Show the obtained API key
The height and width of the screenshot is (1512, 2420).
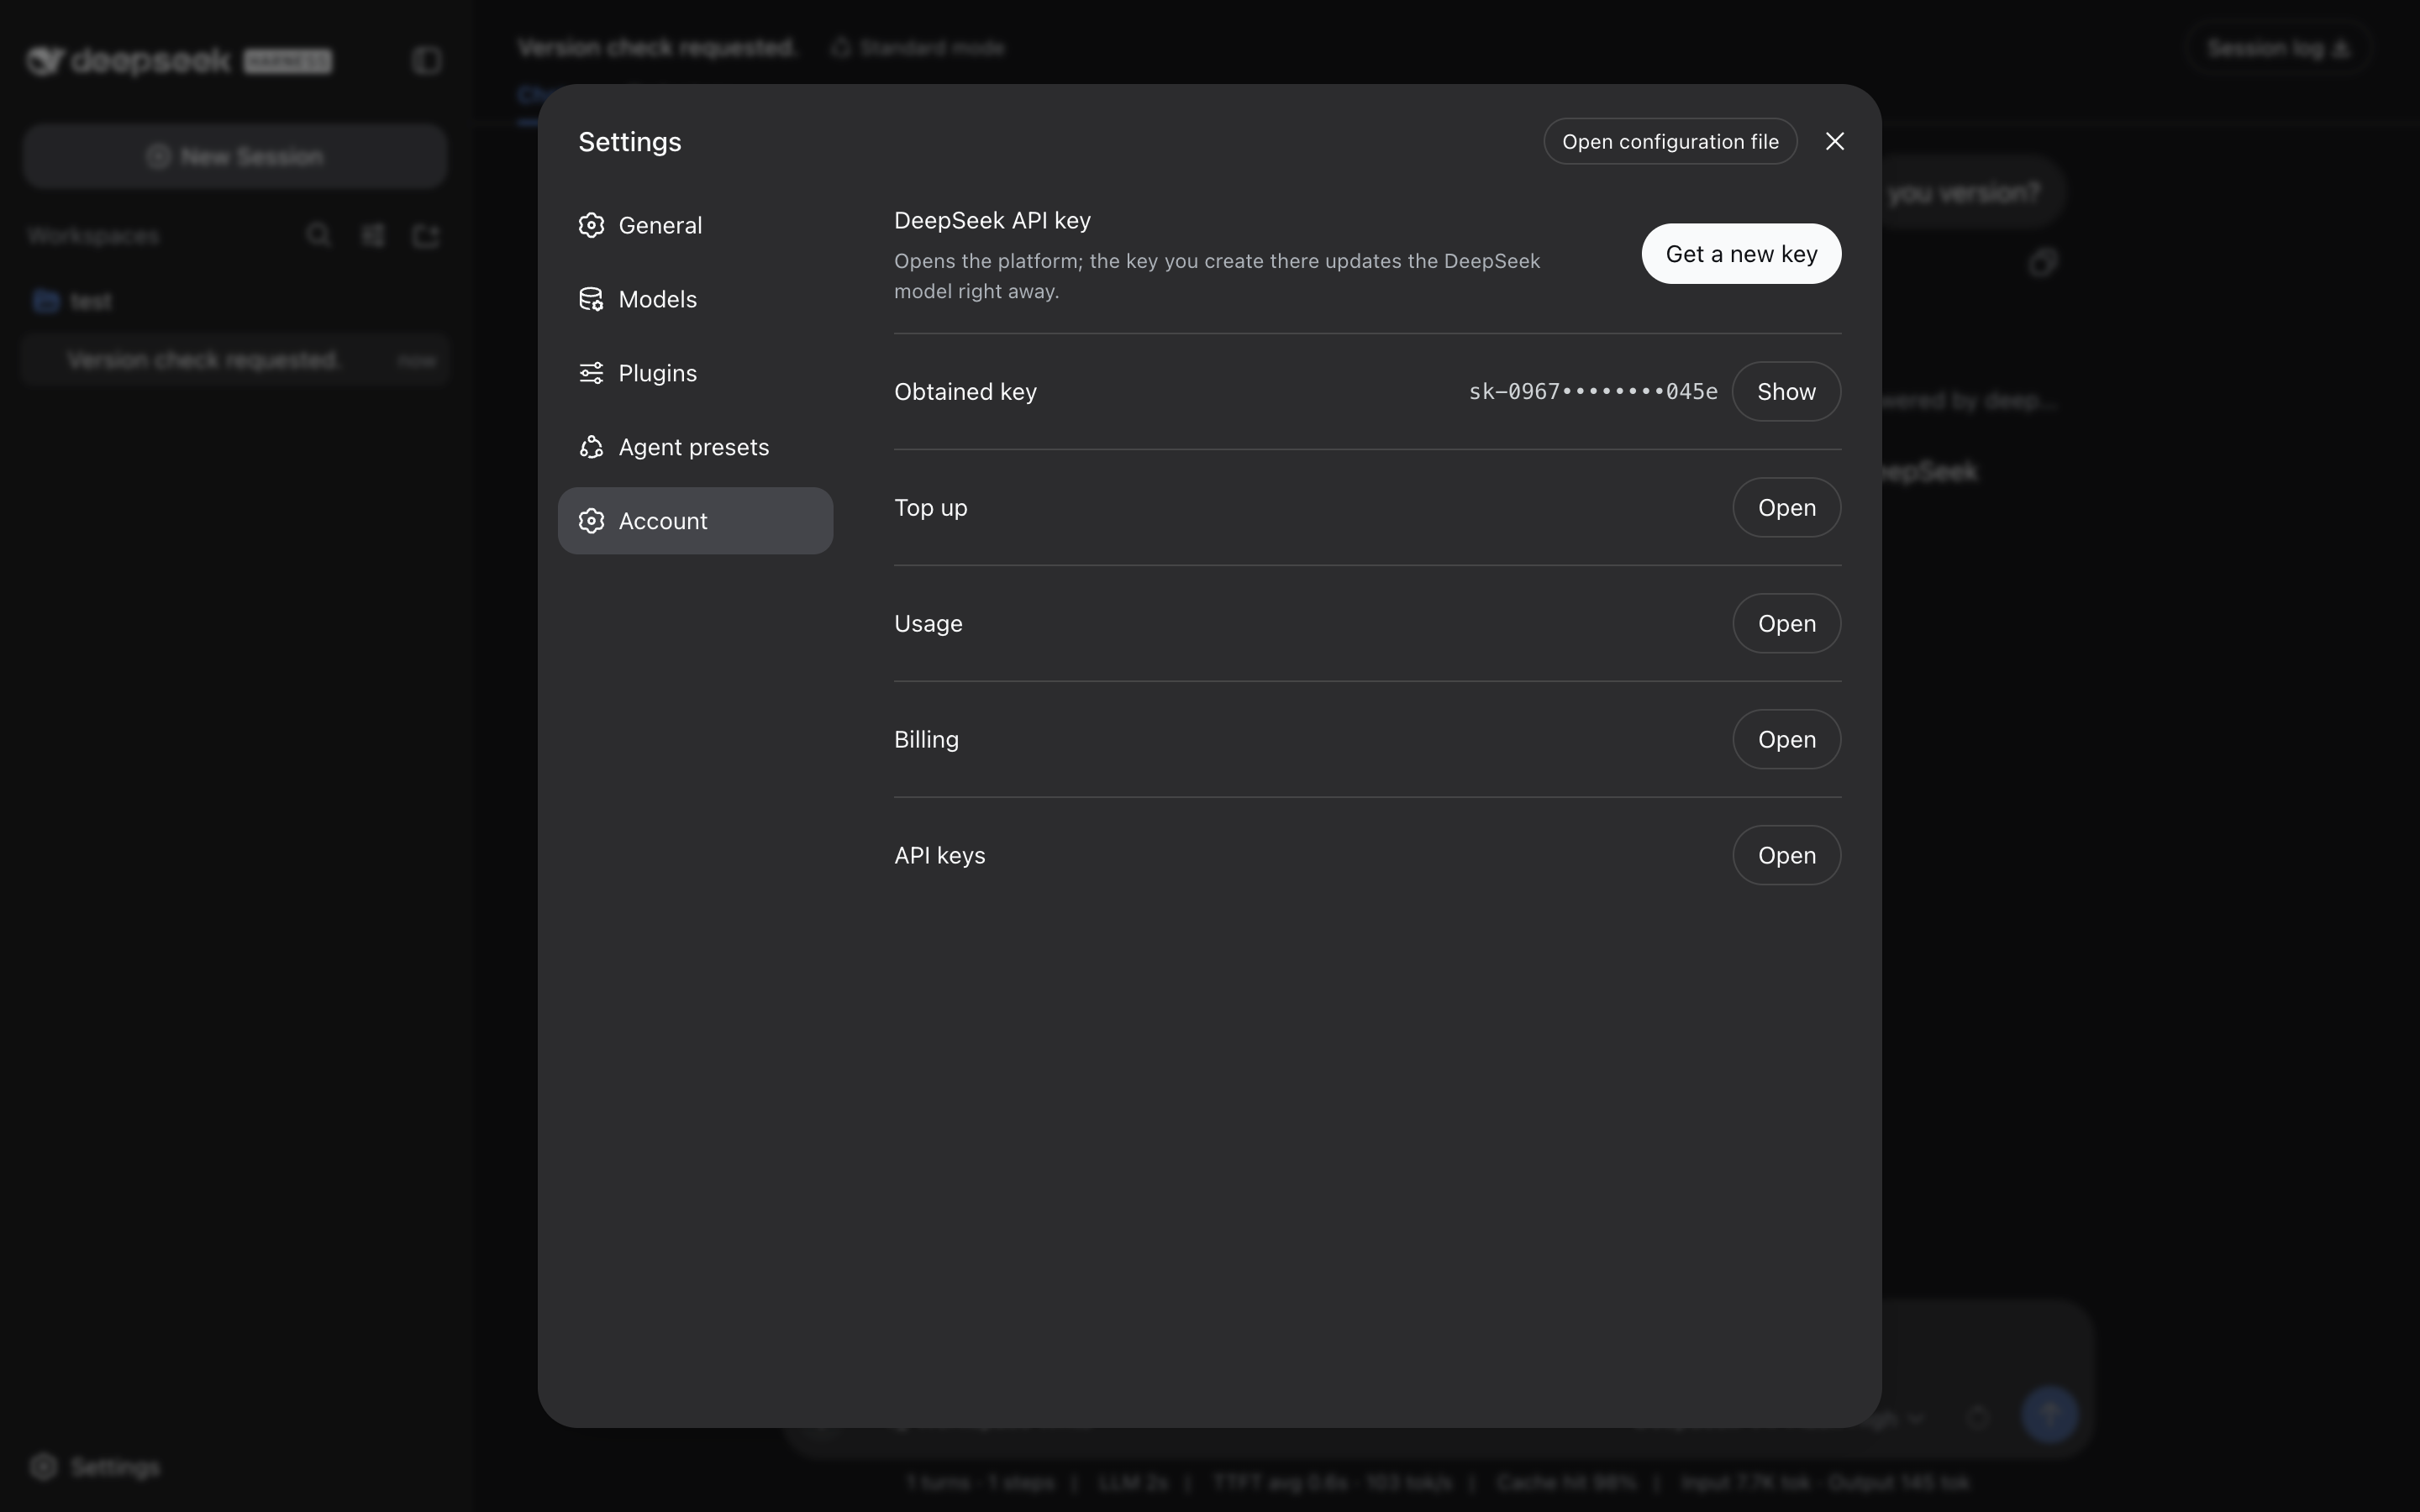coord(1786,392)
